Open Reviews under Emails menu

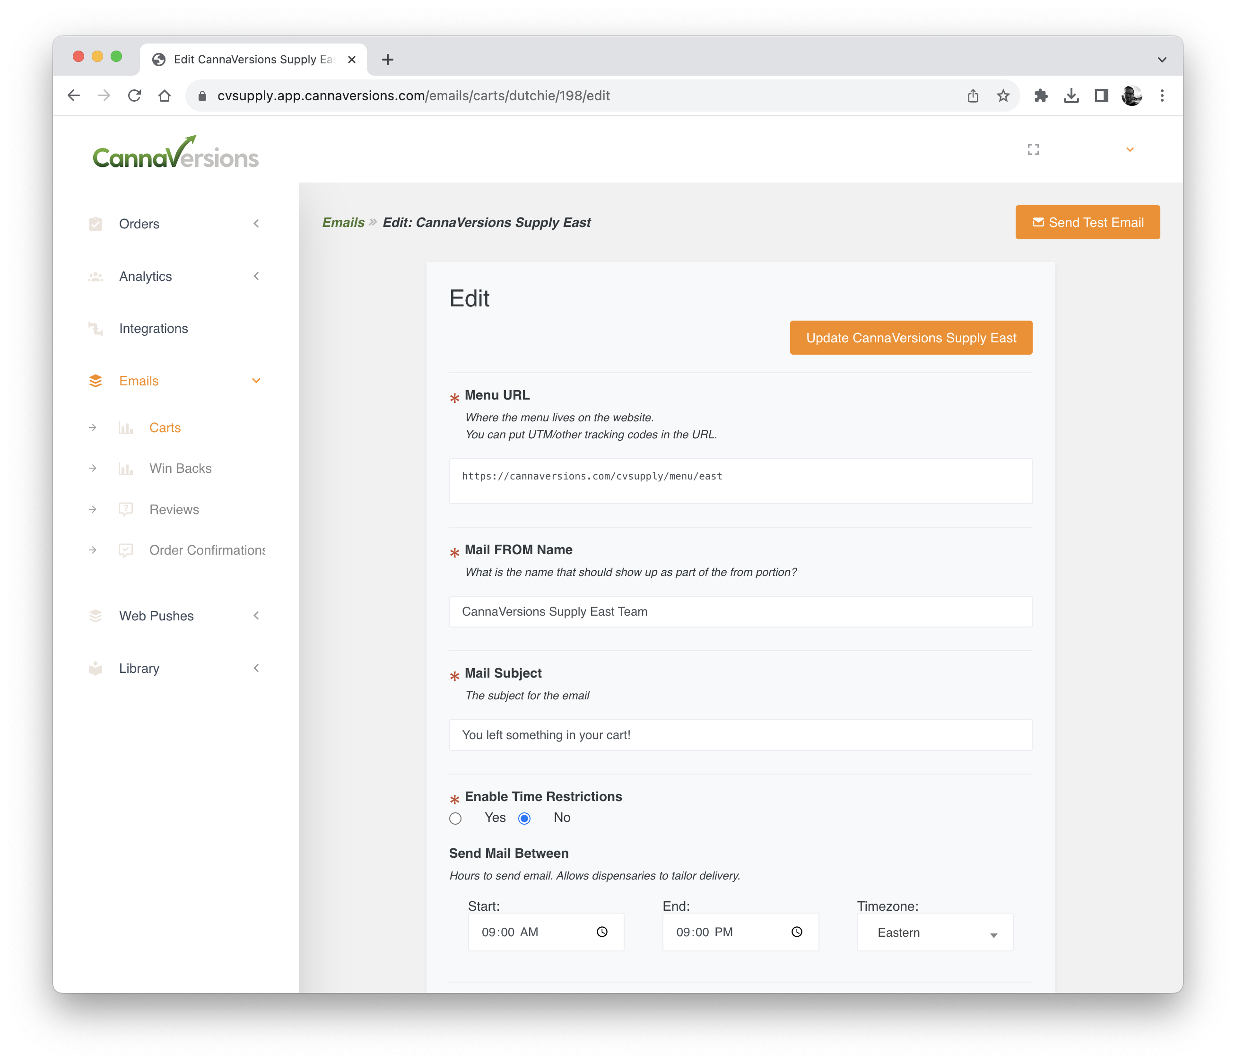pyautogui.click(x=174, y=510)
